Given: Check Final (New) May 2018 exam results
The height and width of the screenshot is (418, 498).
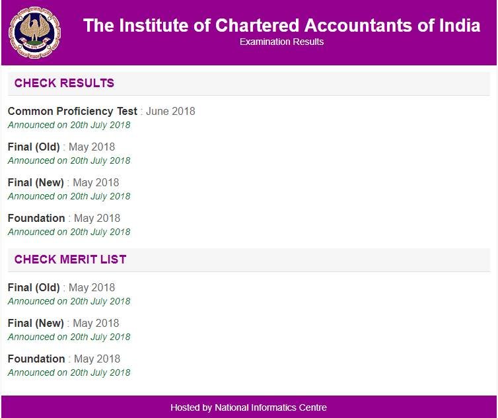Looking at the screenshot, I should click(x=63, y=182).
